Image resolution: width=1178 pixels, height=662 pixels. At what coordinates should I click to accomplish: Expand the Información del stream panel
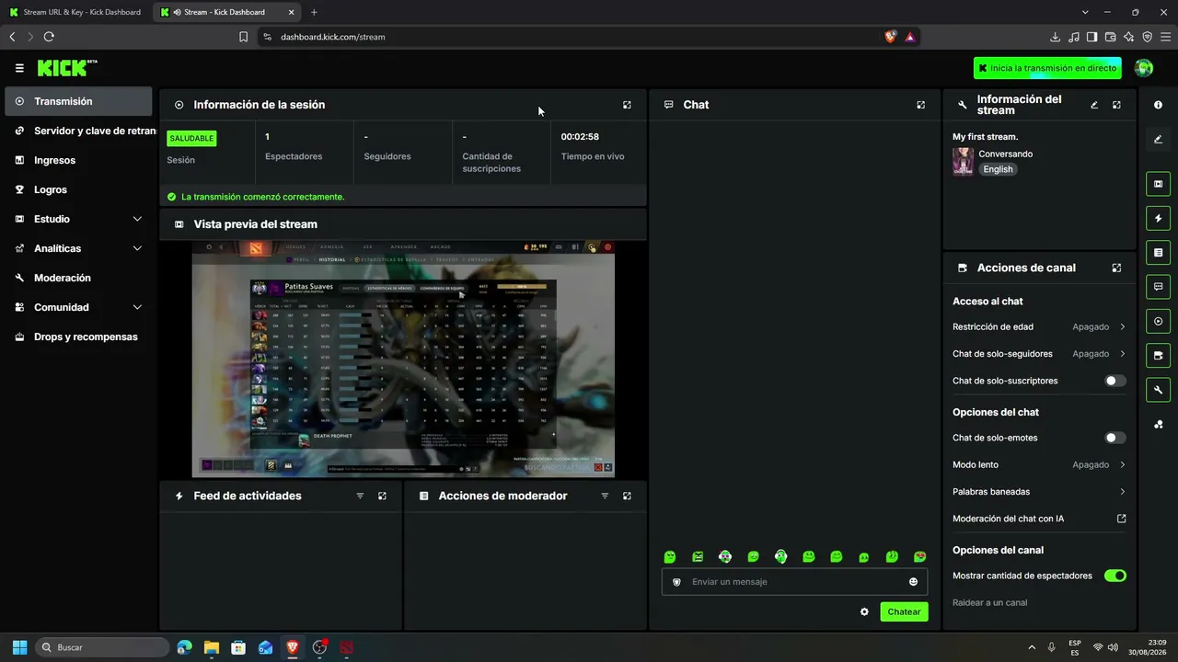tap(1116, 105)
